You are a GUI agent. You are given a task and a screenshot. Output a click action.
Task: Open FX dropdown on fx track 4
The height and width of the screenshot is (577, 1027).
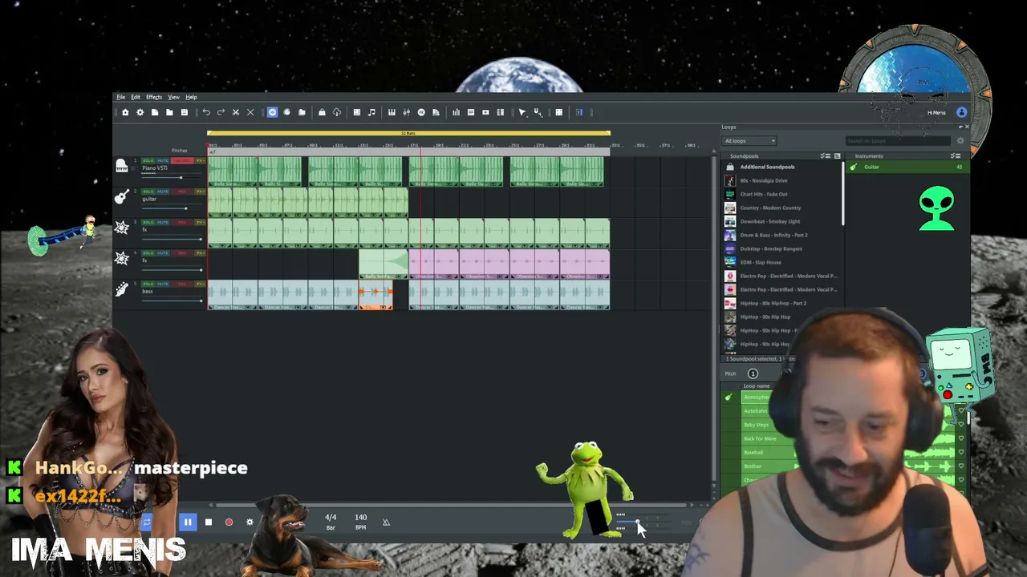pyautogui.click(x=200, y=253)
